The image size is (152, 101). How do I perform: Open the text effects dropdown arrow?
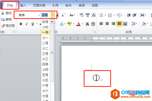click(65, 24)
